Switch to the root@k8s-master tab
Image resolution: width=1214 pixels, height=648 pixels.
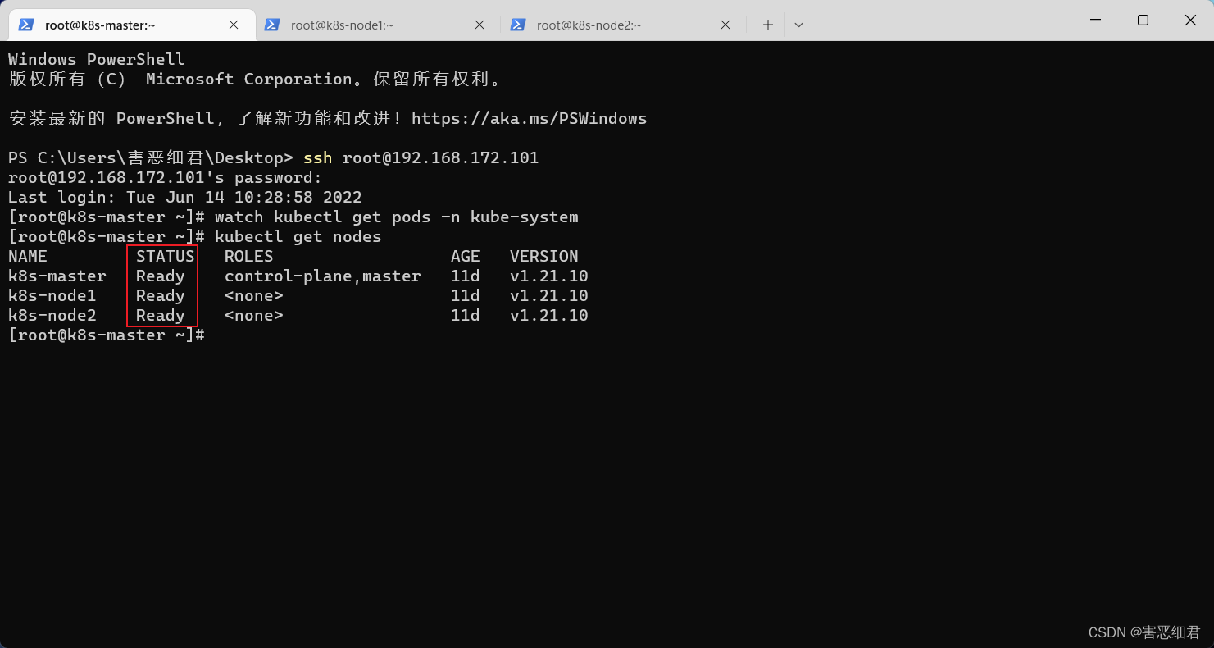[x=131, y=25]
